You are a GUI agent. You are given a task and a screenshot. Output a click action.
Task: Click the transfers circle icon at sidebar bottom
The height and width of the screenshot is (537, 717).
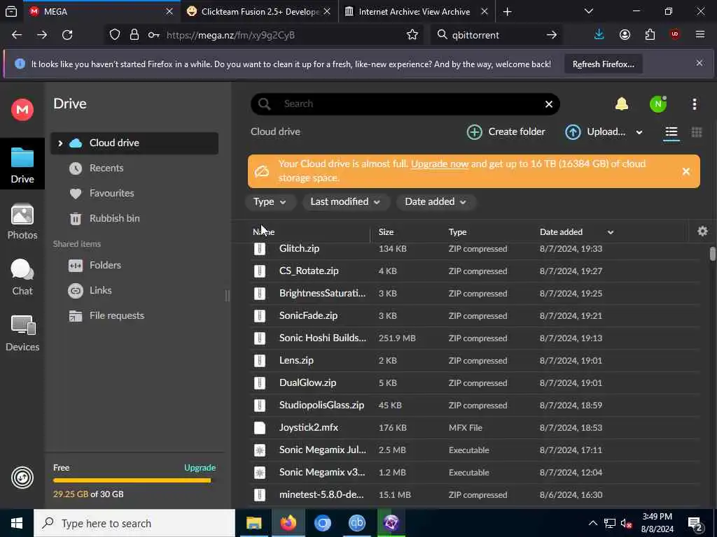pyautogui.click(x=22, y=478)
